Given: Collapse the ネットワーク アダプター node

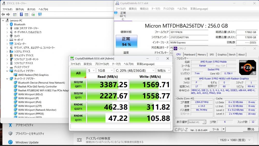Looking at the screenshot, I should [7, 79].
